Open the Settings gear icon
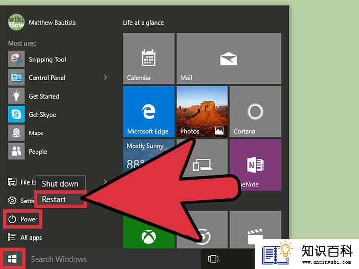Image resolution: width=359 pixels, height=269 pixels. coord(12,201)
